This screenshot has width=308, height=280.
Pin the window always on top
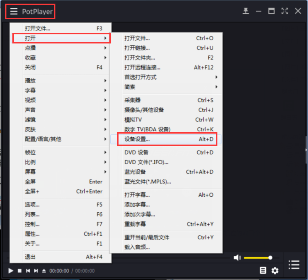click(246, 11)
